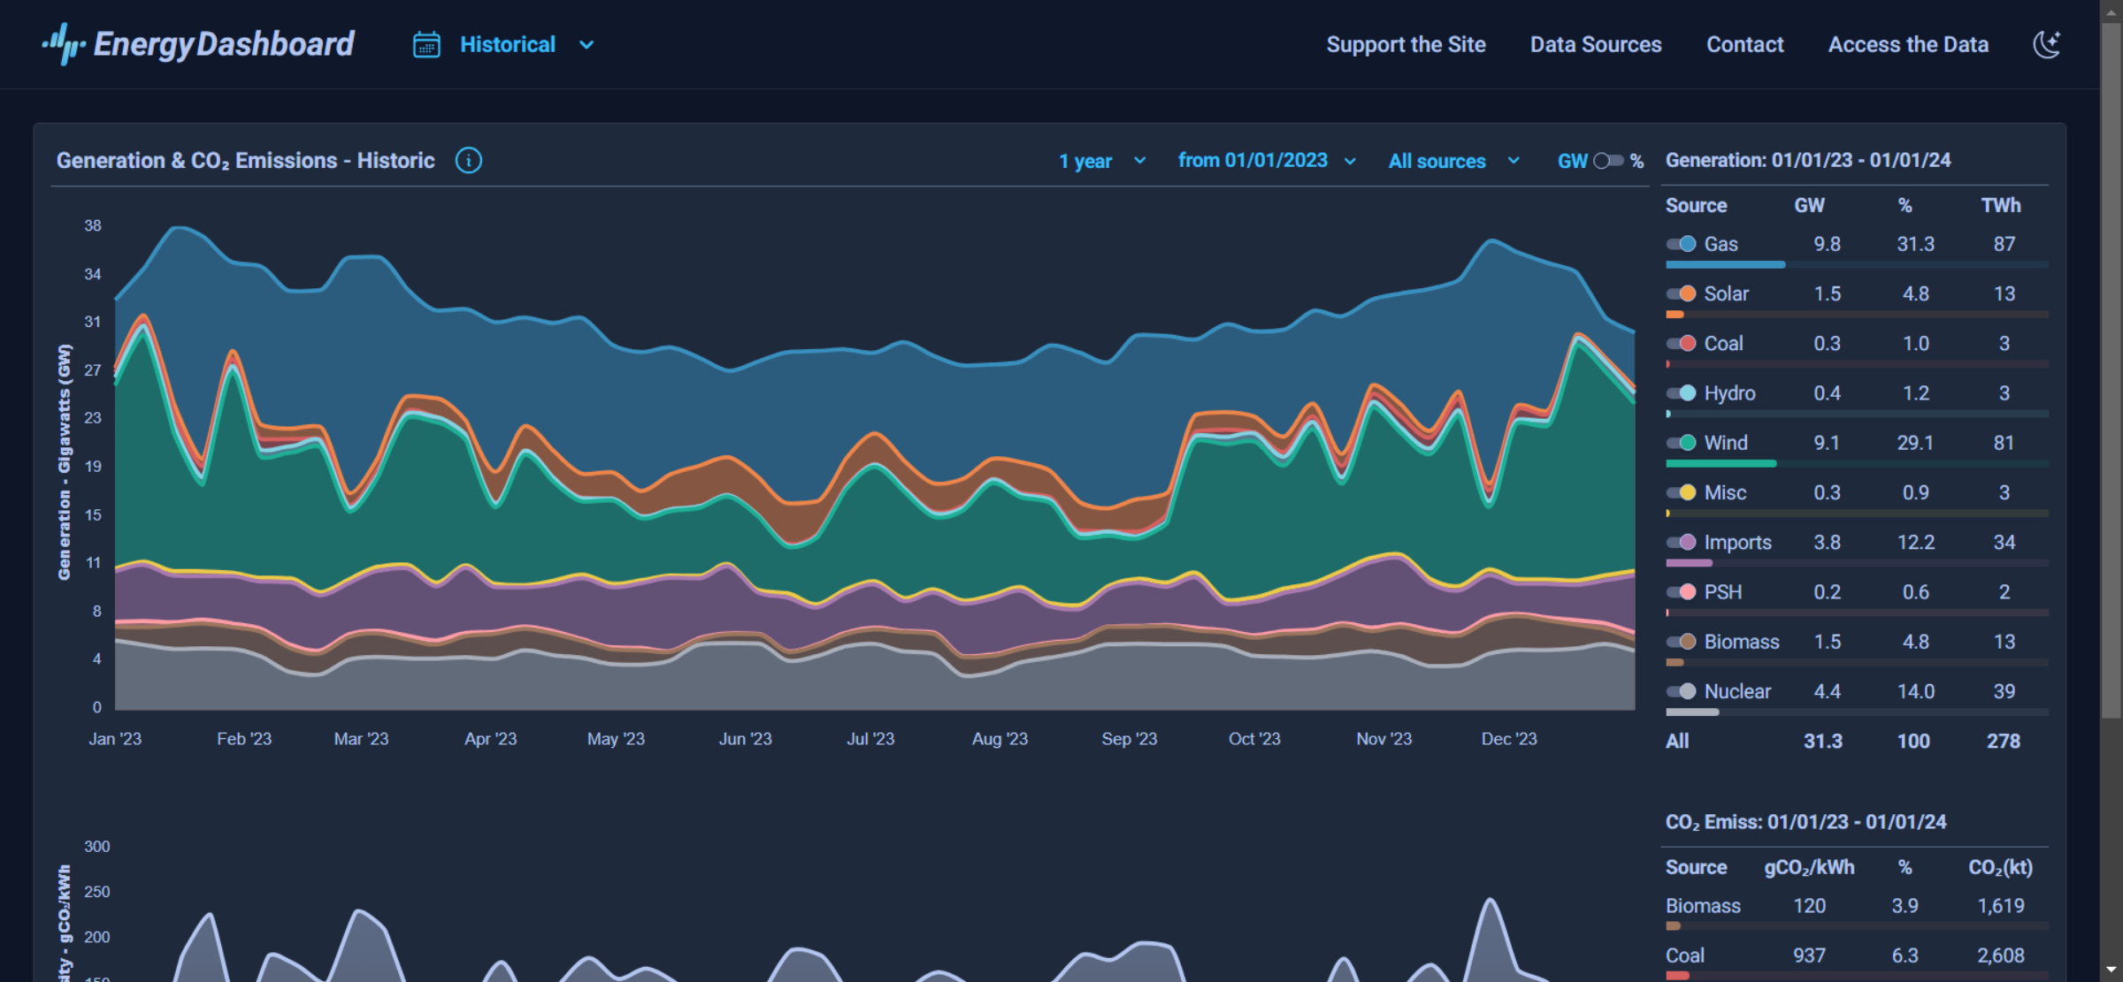This screenshot has height=982, width=2123.
Task: Open the Data Sources page
Action: (x=1596, y=44)
